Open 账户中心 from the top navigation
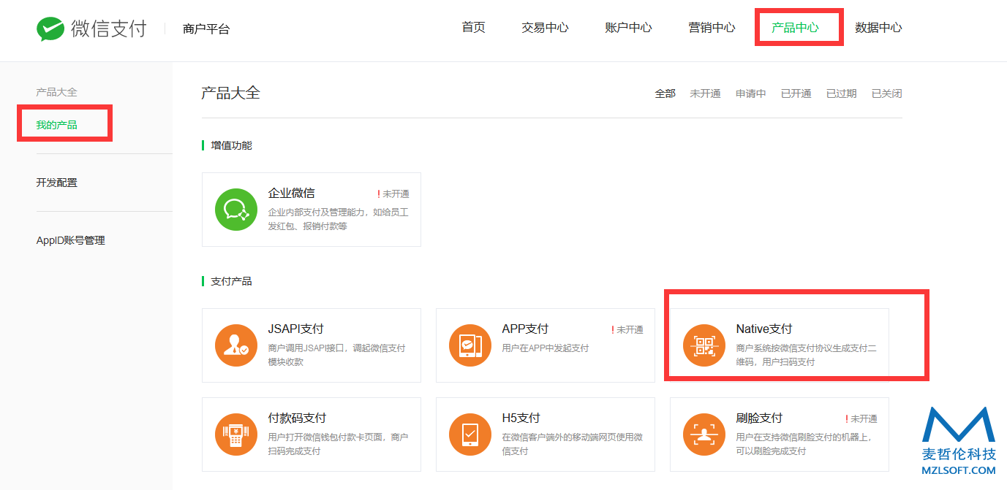Image resolution: width=1007 pixels, height=490 pixels. [628, 28]
